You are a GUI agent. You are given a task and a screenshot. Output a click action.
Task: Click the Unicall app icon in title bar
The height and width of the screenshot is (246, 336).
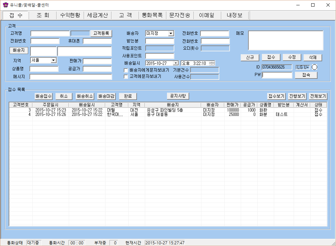[5, 5]
